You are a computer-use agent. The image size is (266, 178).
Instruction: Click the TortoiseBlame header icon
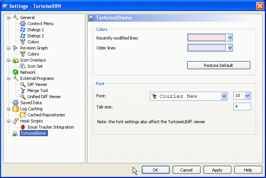pos(91,18)
